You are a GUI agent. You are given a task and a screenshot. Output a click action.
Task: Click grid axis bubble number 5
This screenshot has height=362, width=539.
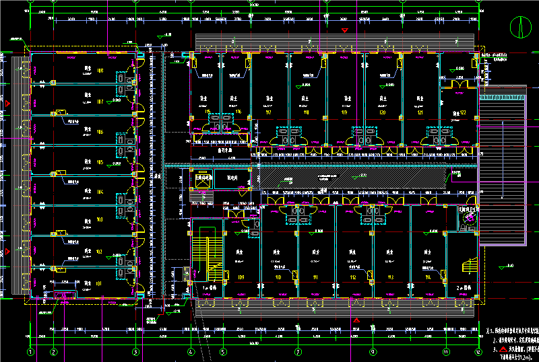click(x=224, y=352)
